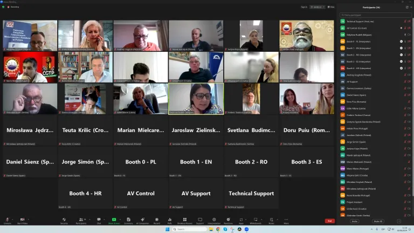Viewport: 414px width, 233px height.
Task: Pop out the Participants panel
Action: click(x=407, y=8)
